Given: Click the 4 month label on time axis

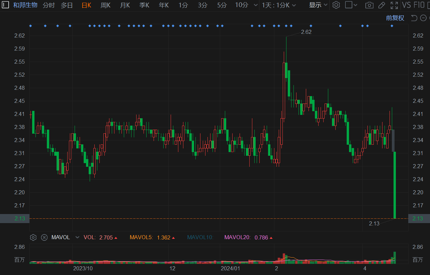Looking at the screenshot, I should coord(365,269).
